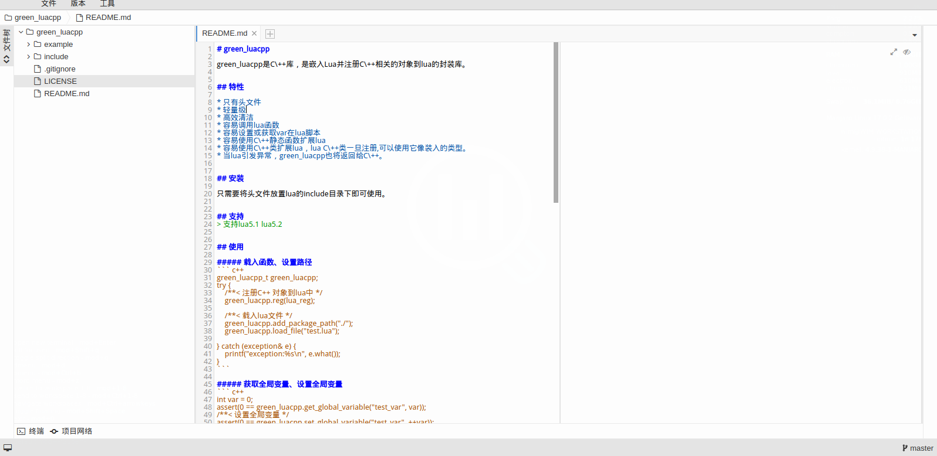Screen dimensions: 937x456
Task: Click the '> 支持lua5.1 lua5.2' line
Action: [250, 224]
